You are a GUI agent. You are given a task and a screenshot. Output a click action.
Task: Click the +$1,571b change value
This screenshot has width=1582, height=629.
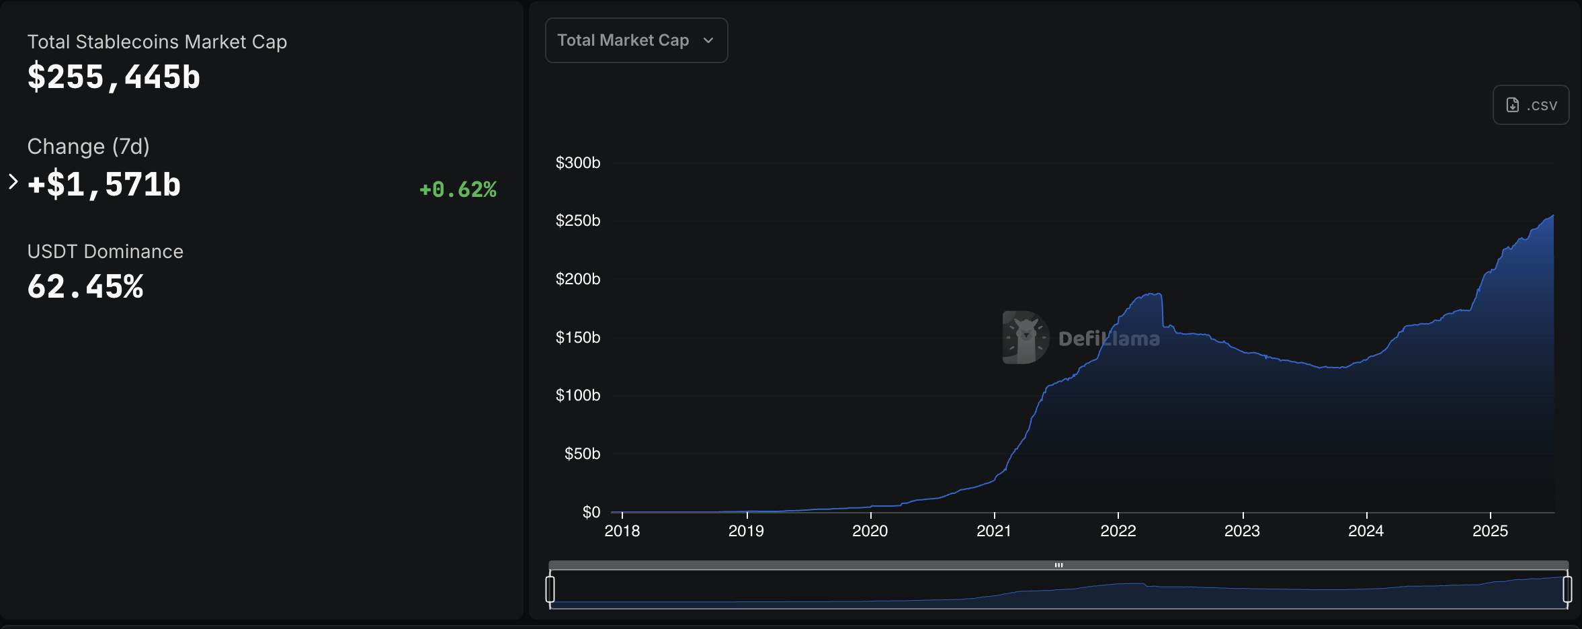(x=104, y=185)
